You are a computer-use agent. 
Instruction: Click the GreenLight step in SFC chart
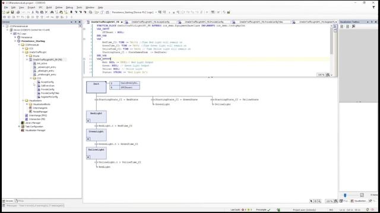point(96,135)
